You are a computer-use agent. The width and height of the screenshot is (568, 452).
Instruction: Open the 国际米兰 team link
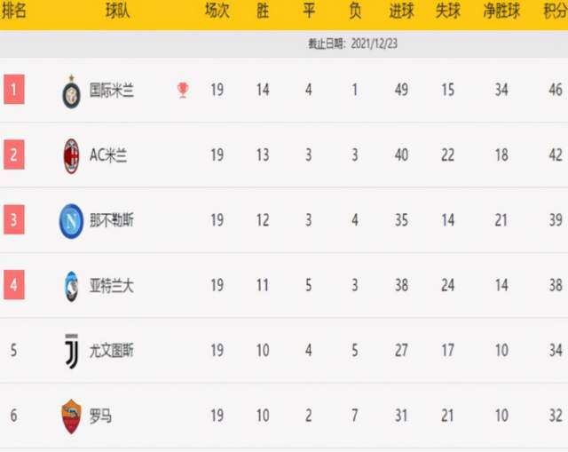tap(112, 91)
